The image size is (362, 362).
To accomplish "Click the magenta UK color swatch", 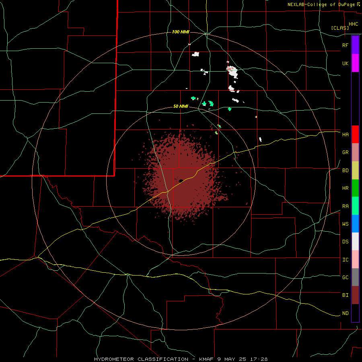I will tap(355, 63).
